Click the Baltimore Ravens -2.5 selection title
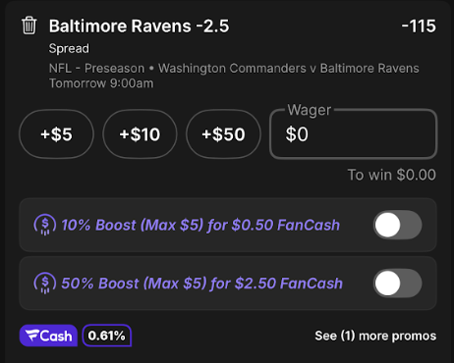The width and height of the screenshot is (454, 363). pos(139,26)
